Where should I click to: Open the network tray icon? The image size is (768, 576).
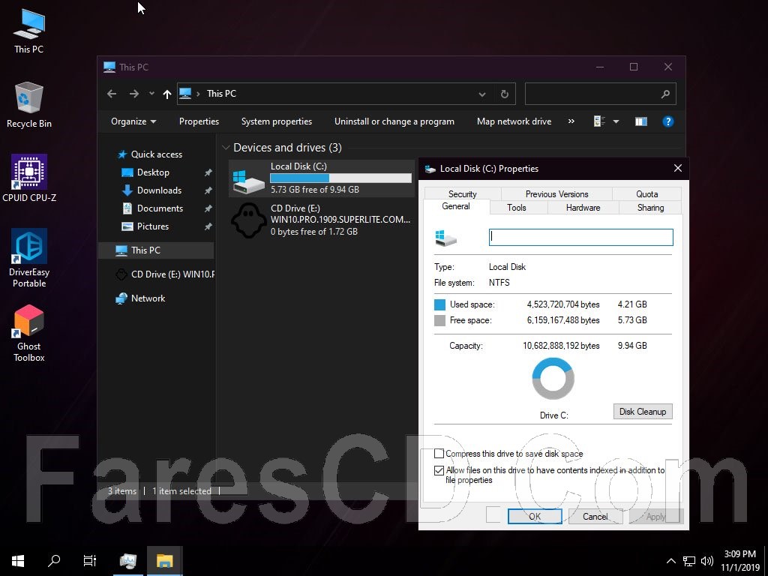point(689,561)
